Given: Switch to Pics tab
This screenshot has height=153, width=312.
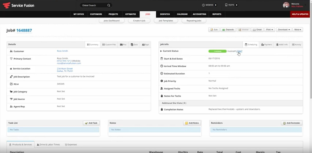Looking at the screenshot, I should (123, 44).
